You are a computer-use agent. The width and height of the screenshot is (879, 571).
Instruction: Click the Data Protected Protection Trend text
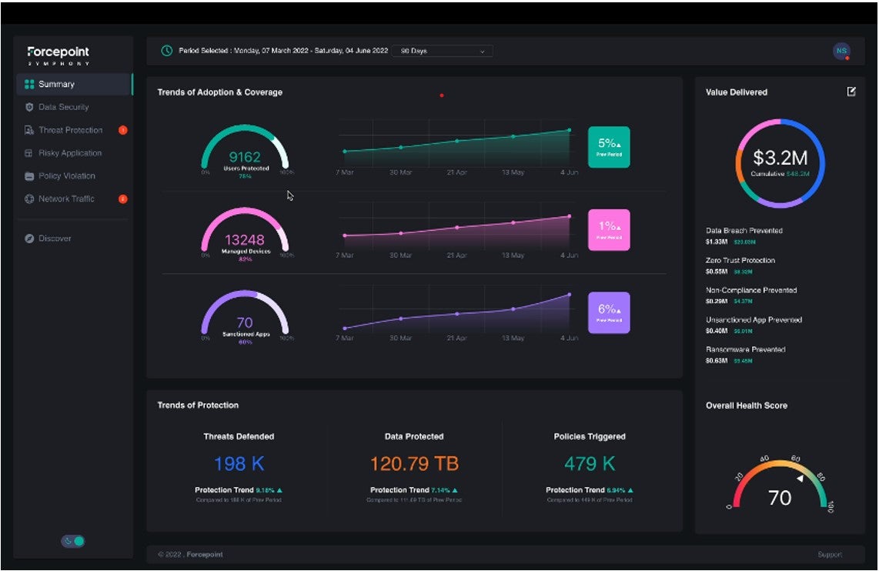[x=414, y=489]
